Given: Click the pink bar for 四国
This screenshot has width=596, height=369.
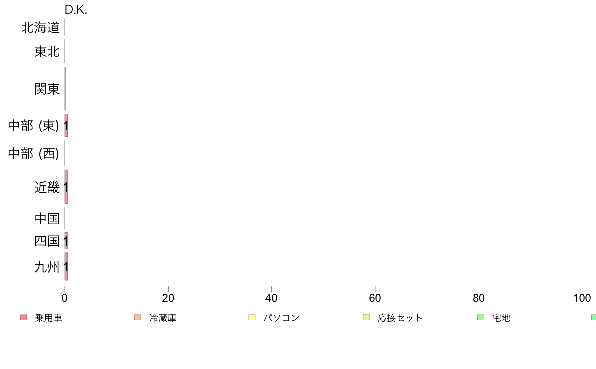Looking at the screenshot, I should [x=66, y=241].
